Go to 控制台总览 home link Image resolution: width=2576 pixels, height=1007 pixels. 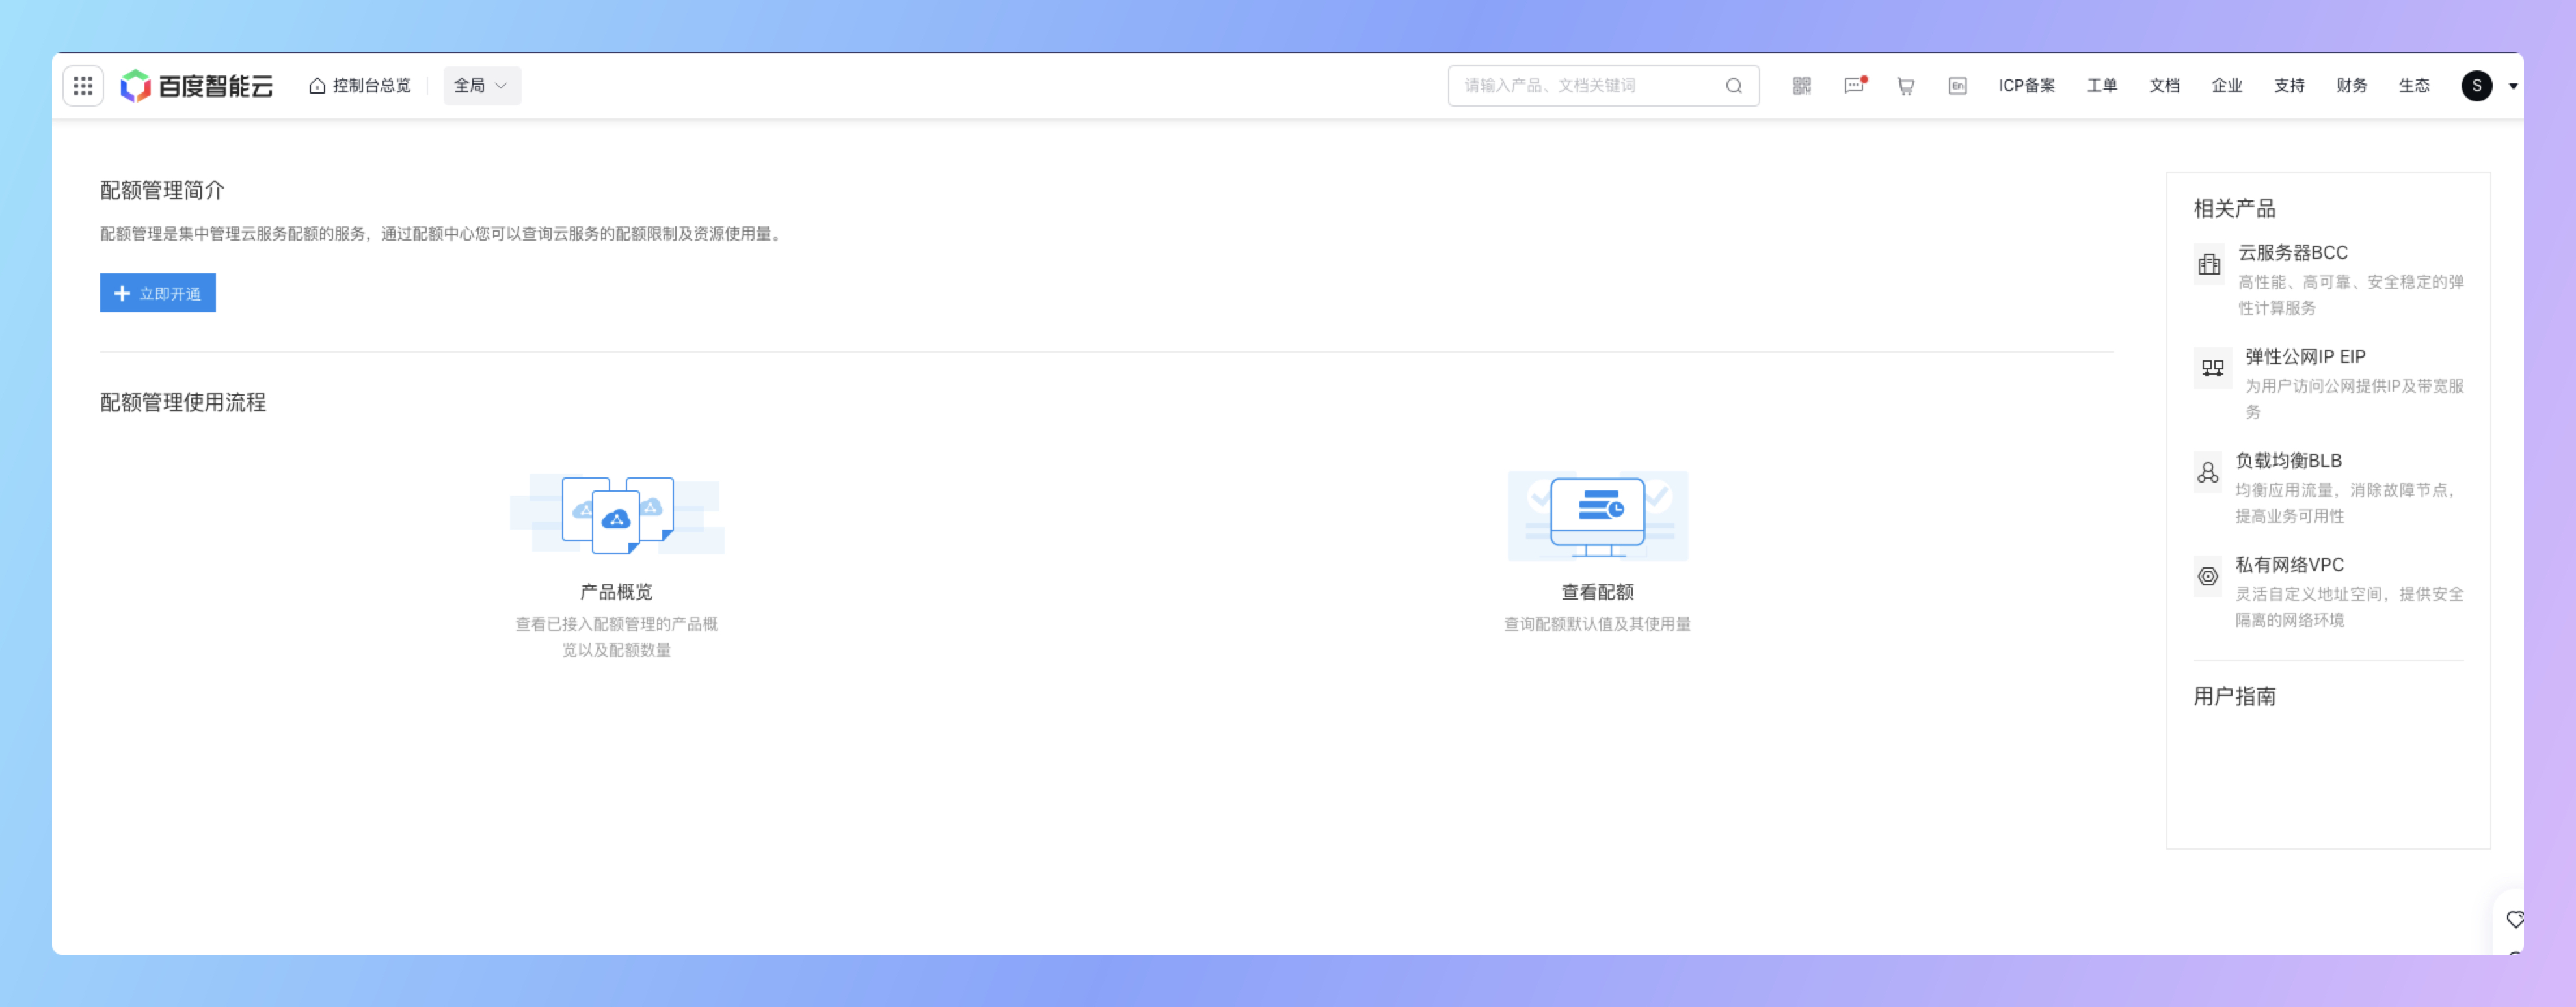(x=360, y=86)
